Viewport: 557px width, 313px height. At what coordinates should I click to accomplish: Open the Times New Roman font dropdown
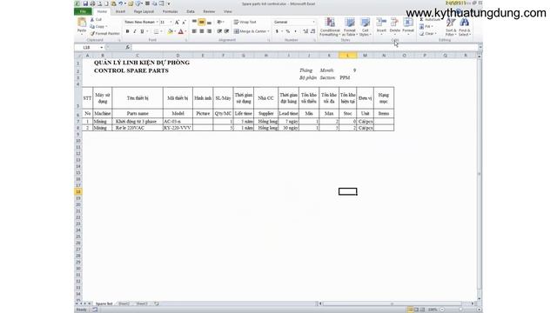pos(157,22)
